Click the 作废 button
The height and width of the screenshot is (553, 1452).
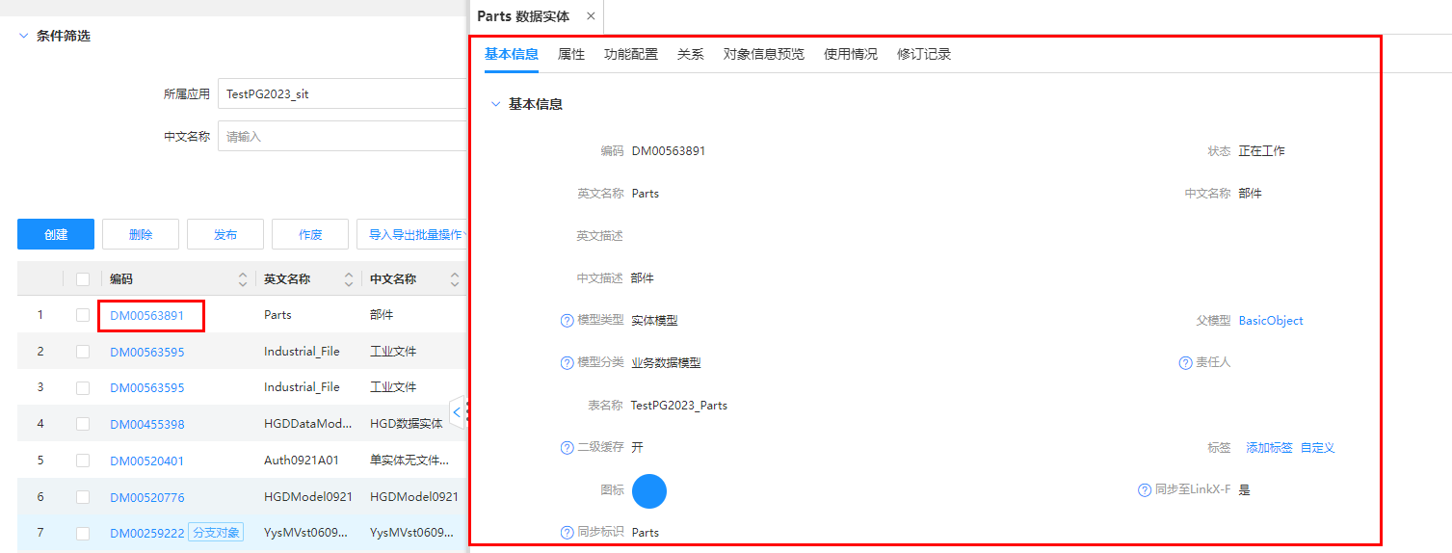(310, 234)
